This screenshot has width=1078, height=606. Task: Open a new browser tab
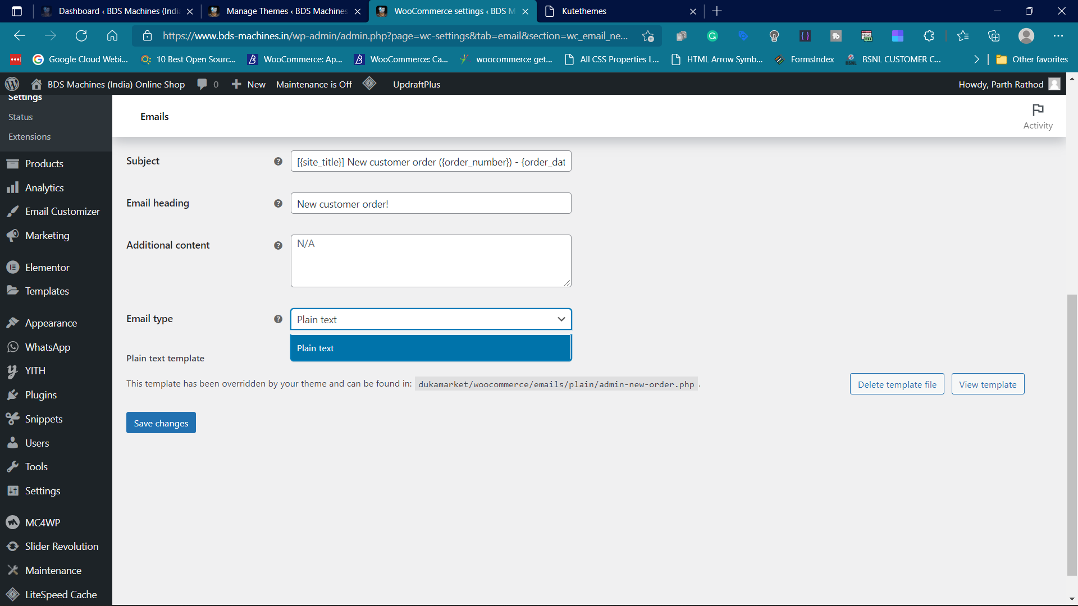point(717,11)
